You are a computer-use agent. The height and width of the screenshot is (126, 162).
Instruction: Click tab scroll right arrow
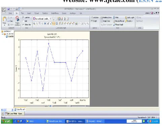12,109
